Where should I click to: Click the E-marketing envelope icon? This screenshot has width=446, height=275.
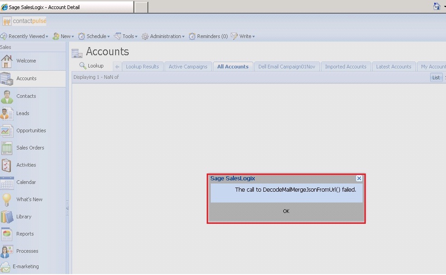(5, 267)
